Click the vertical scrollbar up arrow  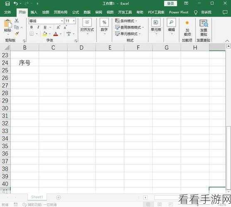229,46
